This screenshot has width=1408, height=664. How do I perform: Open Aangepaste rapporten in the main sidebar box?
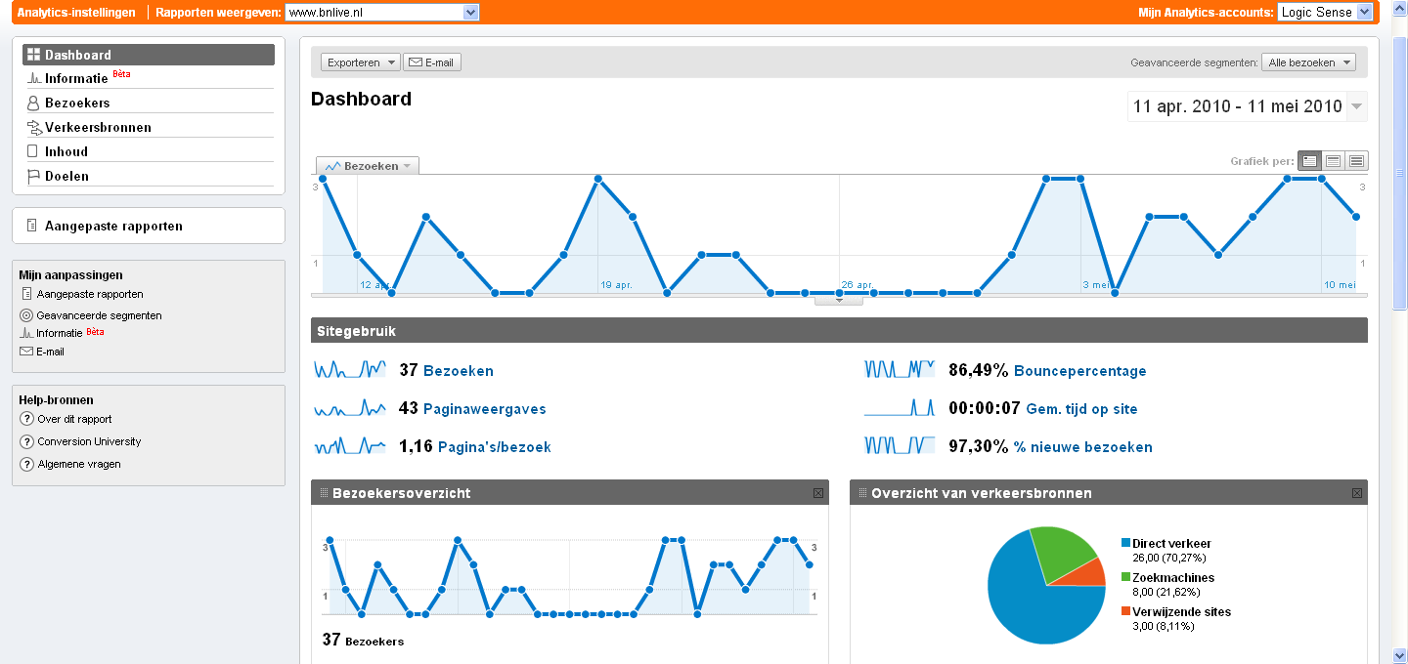113,226
